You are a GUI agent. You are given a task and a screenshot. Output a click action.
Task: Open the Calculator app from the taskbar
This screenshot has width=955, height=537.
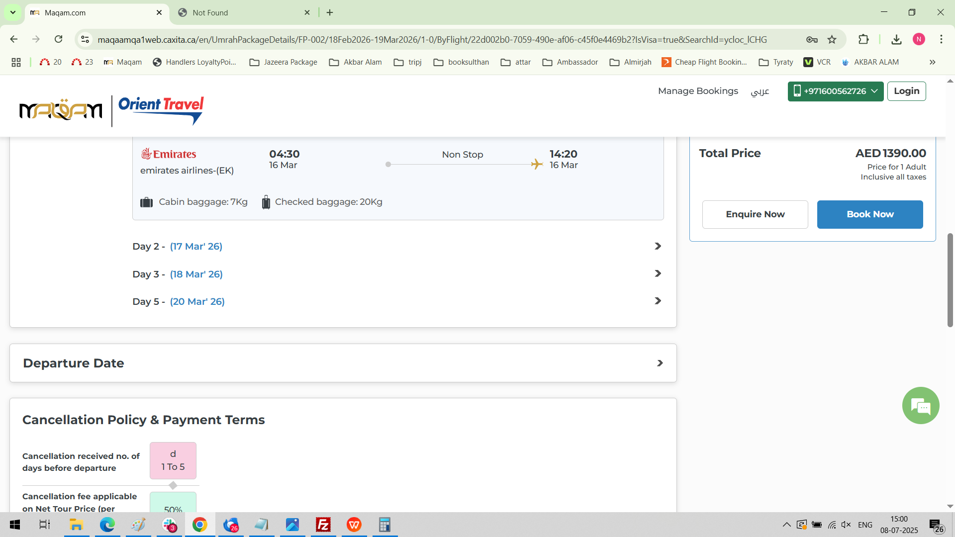point(384,525)
